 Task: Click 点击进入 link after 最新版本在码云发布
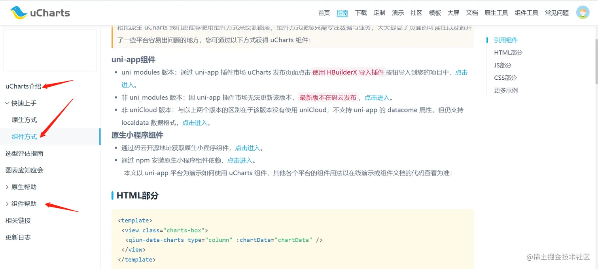[x=377, y=98]
